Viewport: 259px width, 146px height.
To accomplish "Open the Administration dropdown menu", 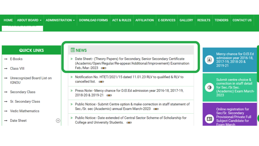I will pos(60,20).
